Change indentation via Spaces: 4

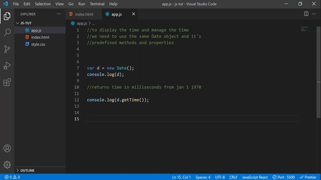tap(203, 177)
